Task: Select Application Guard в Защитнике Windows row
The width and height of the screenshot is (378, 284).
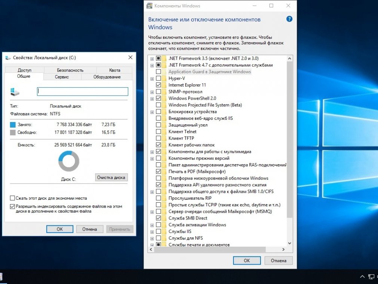Action: pos(210,72)
